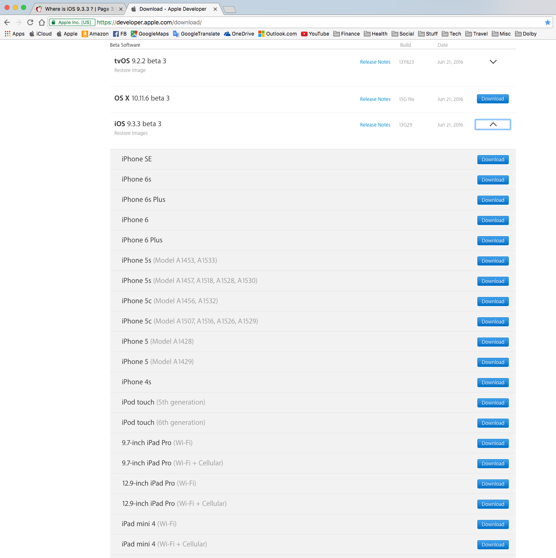This screenshot has width=556, height=558.
Task: Open the Dolby bookmarks folder
Action: click(x=526, y=34)
